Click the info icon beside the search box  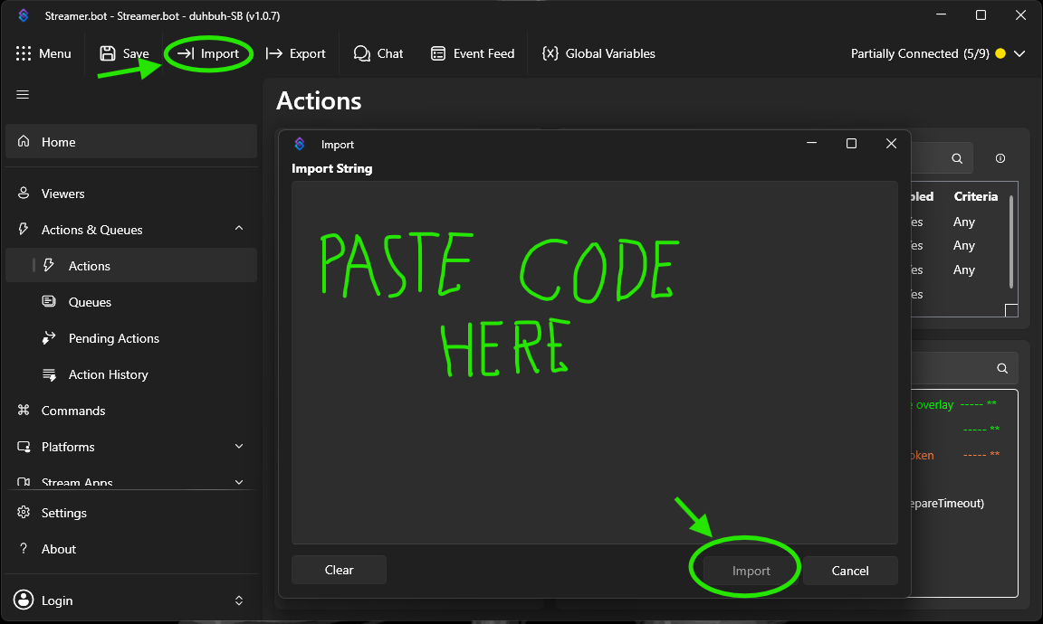coord(1000,158)
